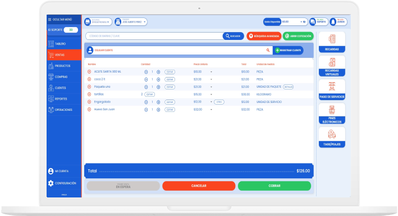The width and height of the screenshot is (398, 216).
Task: Click Editar for ACEITE SARITA 900 ML quantity
Action: [170, 72]
